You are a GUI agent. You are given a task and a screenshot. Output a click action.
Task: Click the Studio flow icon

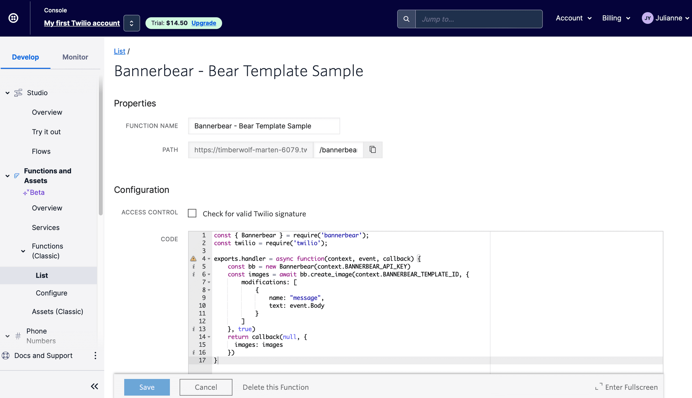point(18,93)
